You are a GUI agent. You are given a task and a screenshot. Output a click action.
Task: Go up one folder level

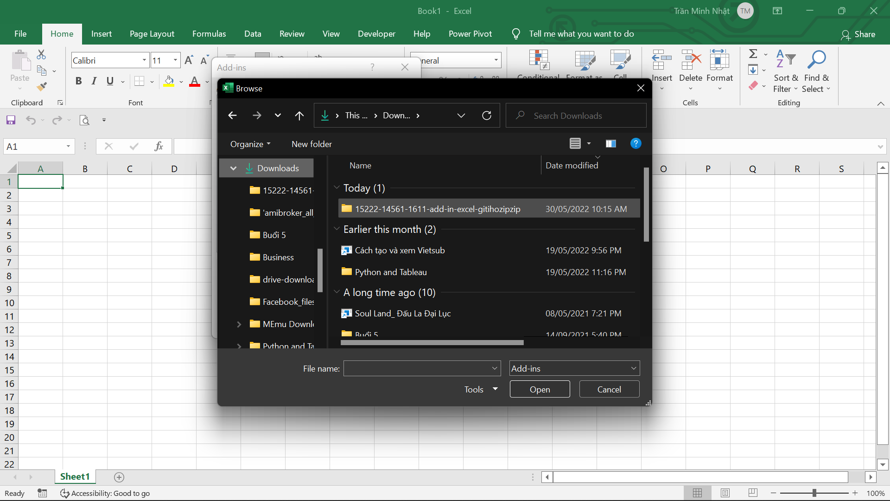tap(299, 116)
